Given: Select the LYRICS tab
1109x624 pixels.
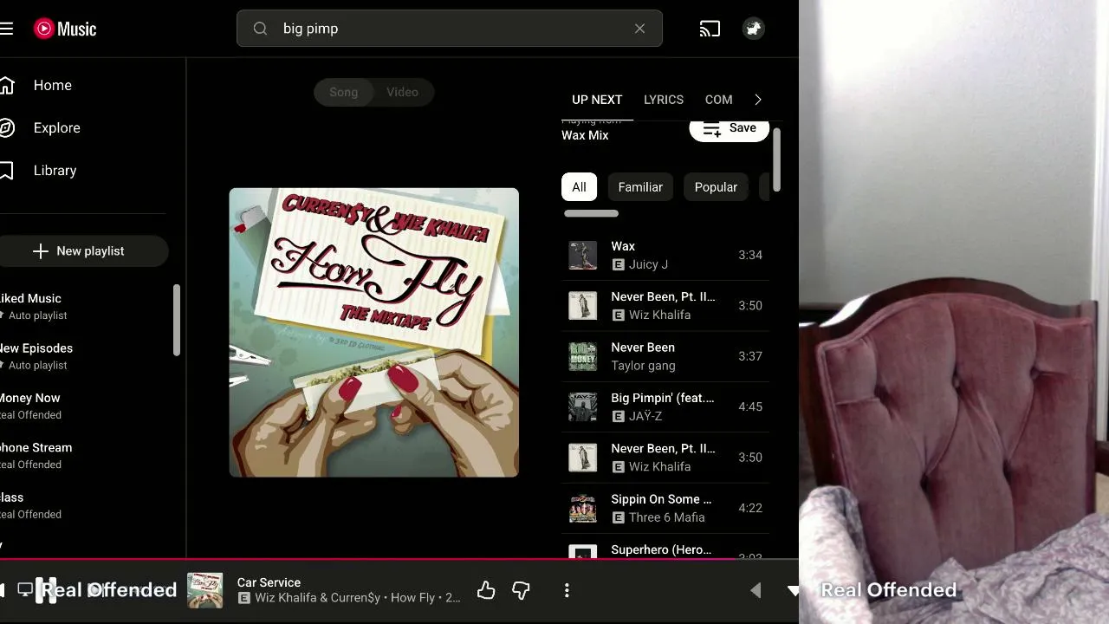Looking at the screenshot, I should [664, 100].
